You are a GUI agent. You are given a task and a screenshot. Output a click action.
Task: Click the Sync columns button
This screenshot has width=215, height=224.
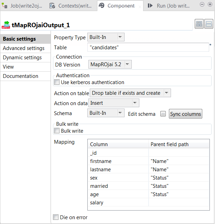(185, 114)
